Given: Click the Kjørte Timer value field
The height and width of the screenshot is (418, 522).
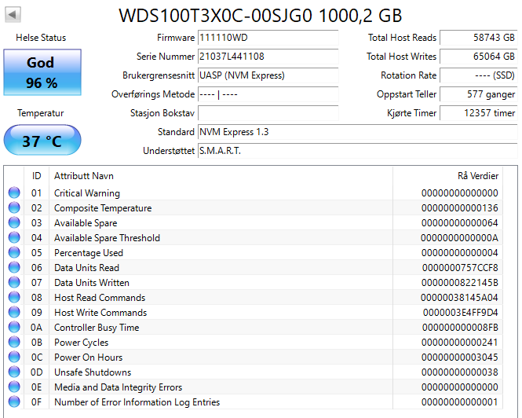Looking at the screenshot, I should point(478,113).
